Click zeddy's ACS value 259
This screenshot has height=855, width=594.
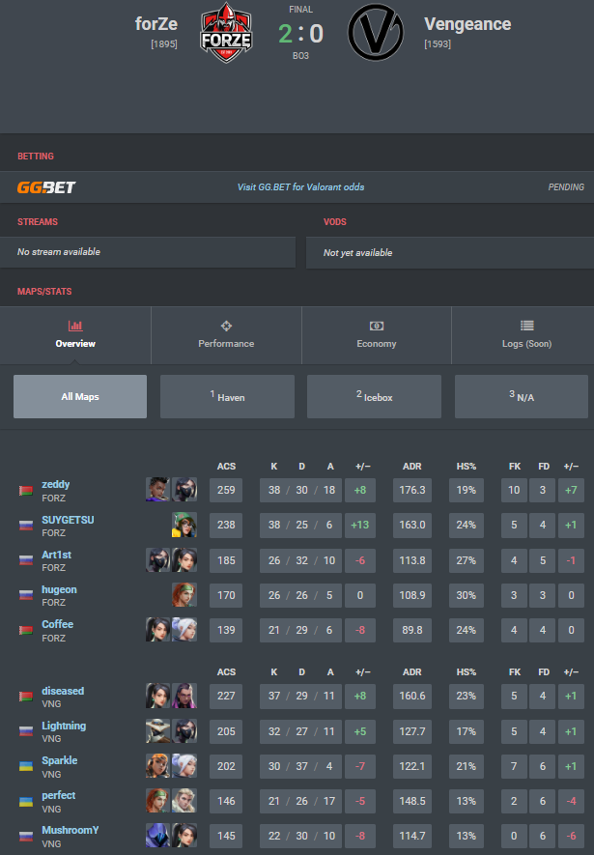[226, 490]
